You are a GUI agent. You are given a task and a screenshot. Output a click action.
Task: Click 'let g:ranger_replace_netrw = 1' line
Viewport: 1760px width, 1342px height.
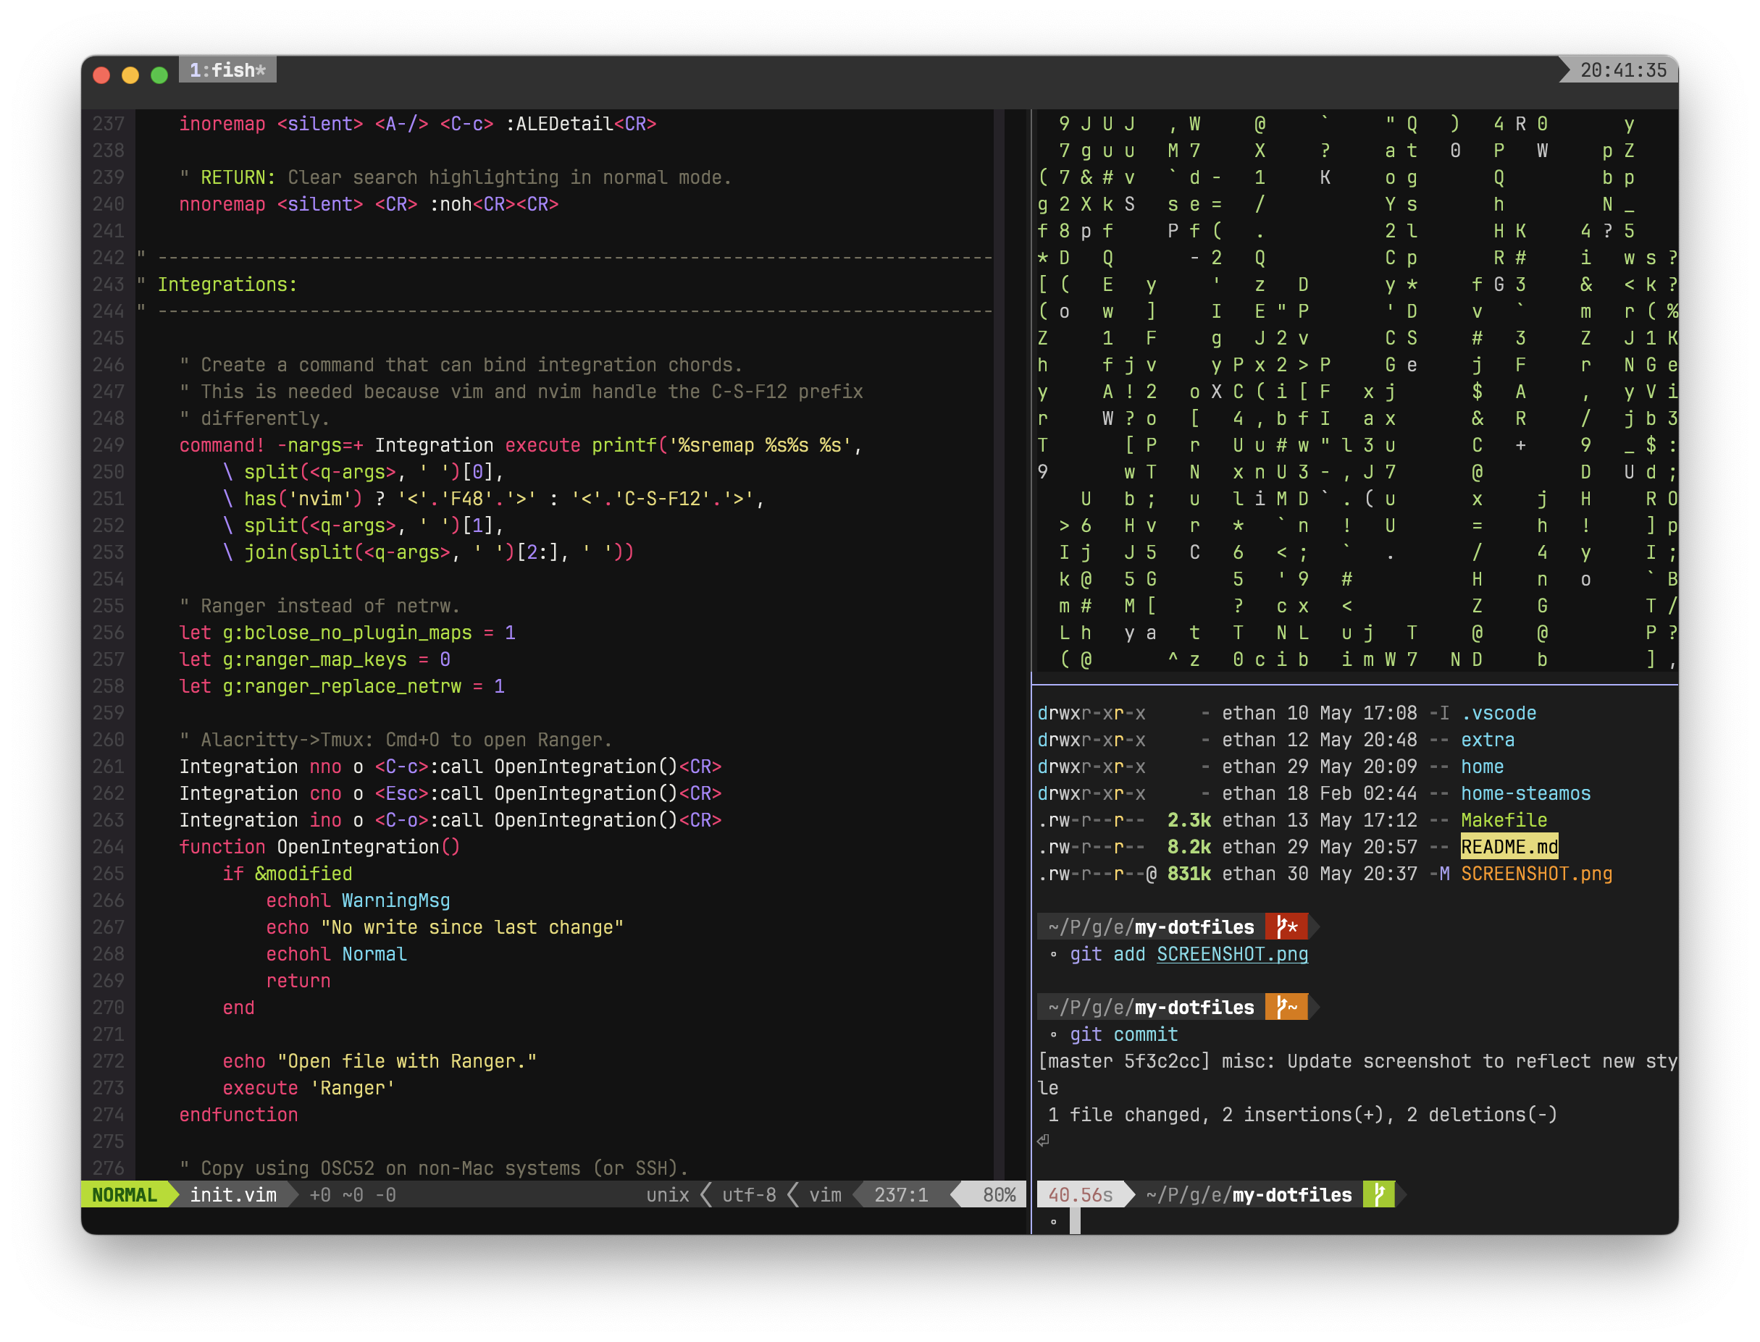tap(341, 686)
